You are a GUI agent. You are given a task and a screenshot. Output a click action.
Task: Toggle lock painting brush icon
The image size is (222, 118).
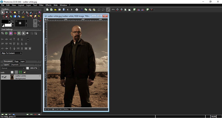click(x=25, y=72)
